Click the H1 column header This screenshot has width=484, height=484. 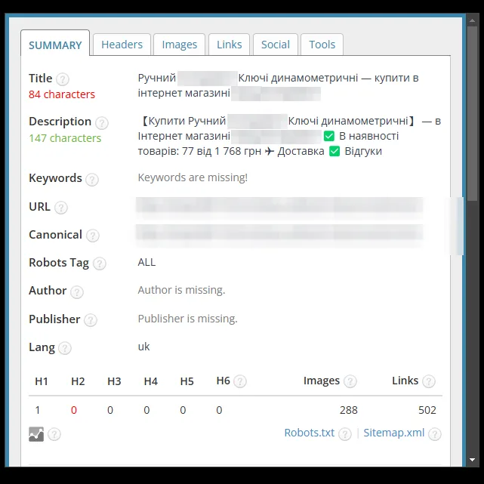[42, 381]
